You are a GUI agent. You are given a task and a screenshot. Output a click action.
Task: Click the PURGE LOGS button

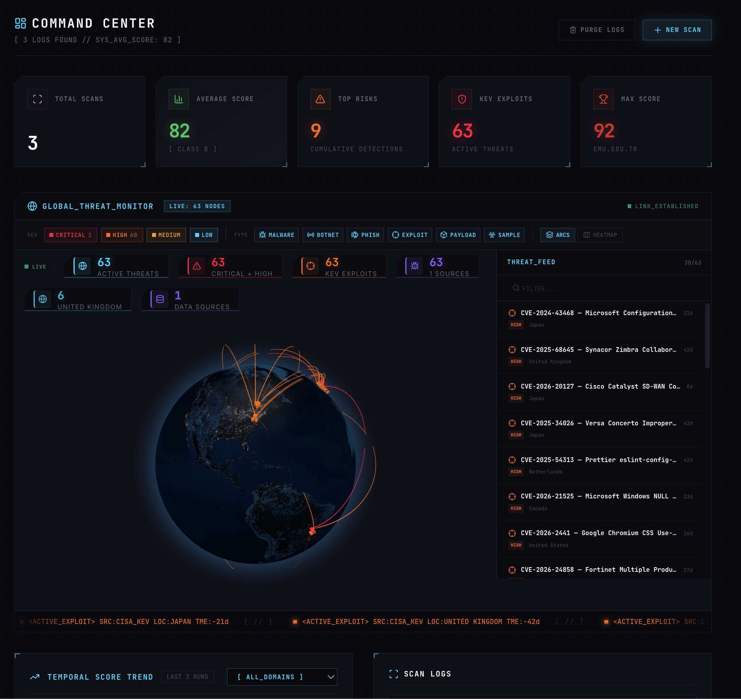click(x=597, y=30)
